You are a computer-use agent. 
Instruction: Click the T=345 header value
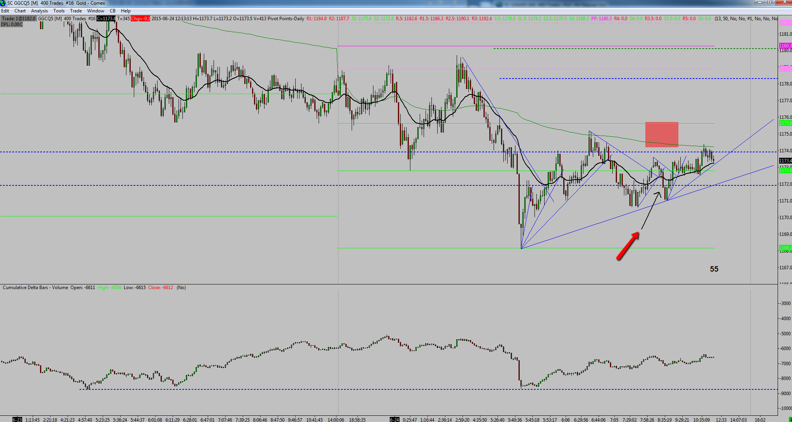123,19
